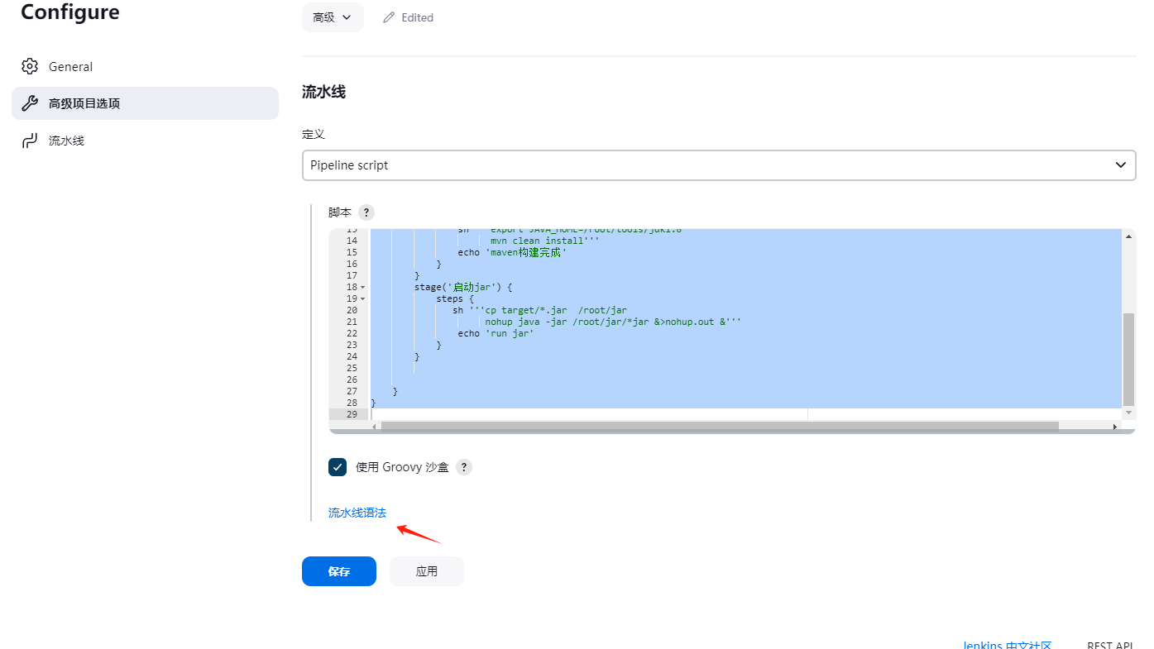Viewport: 1154px width, 649px height.
Task: Place cursor on empty line 29
Action: click(x=745, y=414)
